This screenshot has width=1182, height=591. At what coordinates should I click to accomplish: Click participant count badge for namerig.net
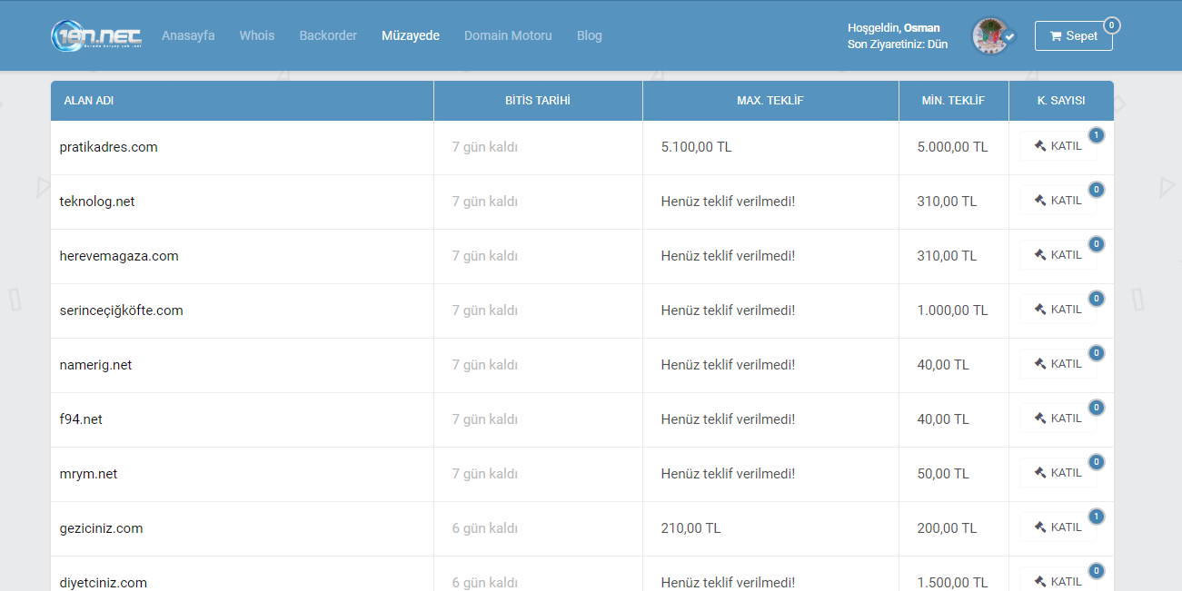coord(1097,353)
